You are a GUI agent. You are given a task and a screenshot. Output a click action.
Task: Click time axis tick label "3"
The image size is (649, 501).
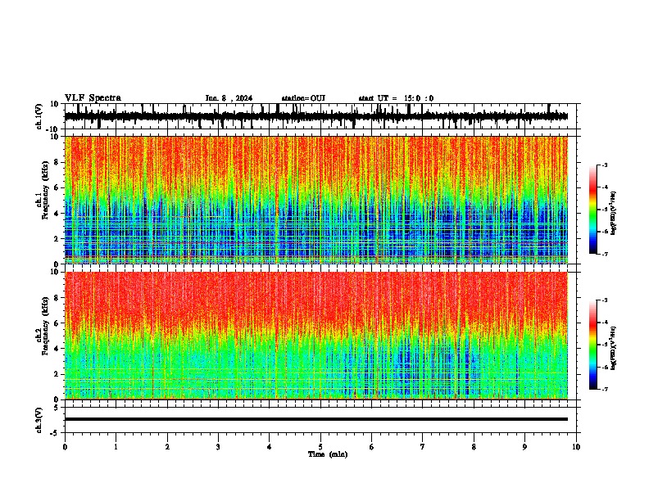[218, 447]
